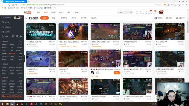Viewport: 189px width, 106px height.
Task: Open Among Us category in sidebar
Action: [19, 70]
